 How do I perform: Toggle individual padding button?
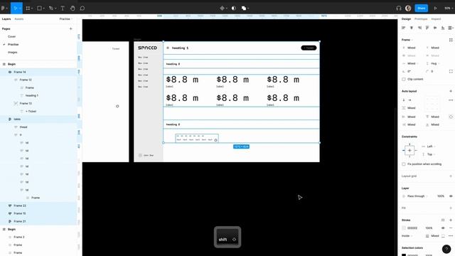coord(451,117)
